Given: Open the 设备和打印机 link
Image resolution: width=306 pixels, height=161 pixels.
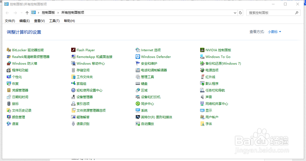Looking at the screenshot, I should pyautogui.click(x=151, y=97).
